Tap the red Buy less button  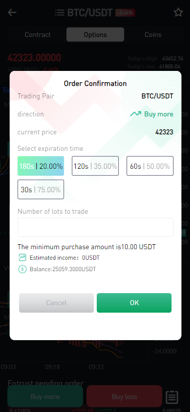click(x=124, y=397)
